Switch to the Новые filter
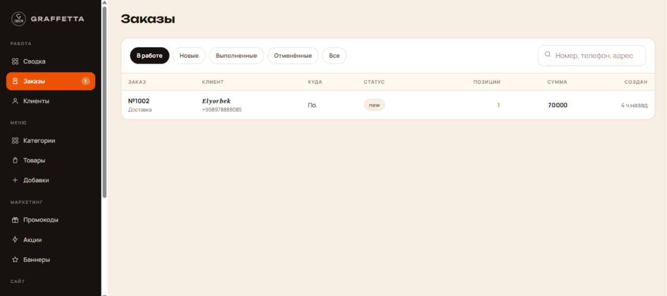Viewport: 667px width, 296px height. (x=189, y=56)
